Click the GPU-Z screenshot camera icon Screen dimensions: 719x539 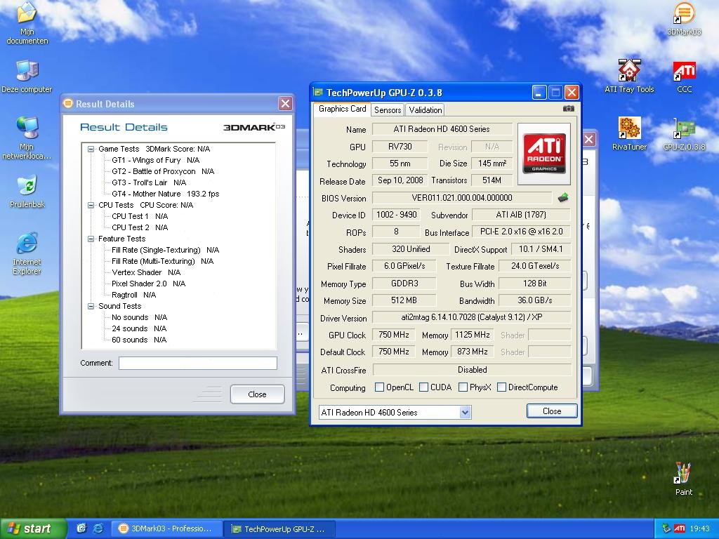coord(569,109)
